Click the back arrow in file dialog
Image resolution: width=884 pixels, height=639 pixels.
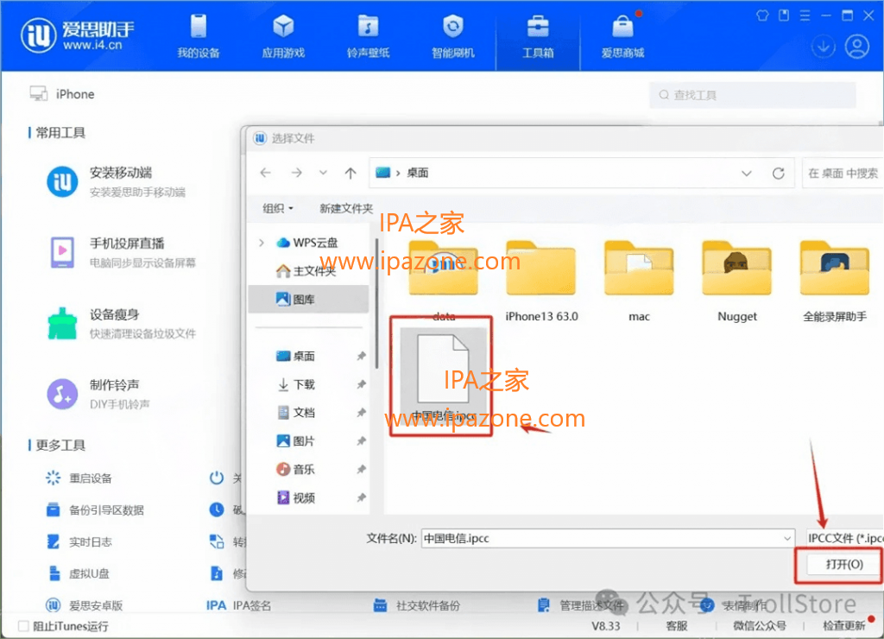coord(266,173)
